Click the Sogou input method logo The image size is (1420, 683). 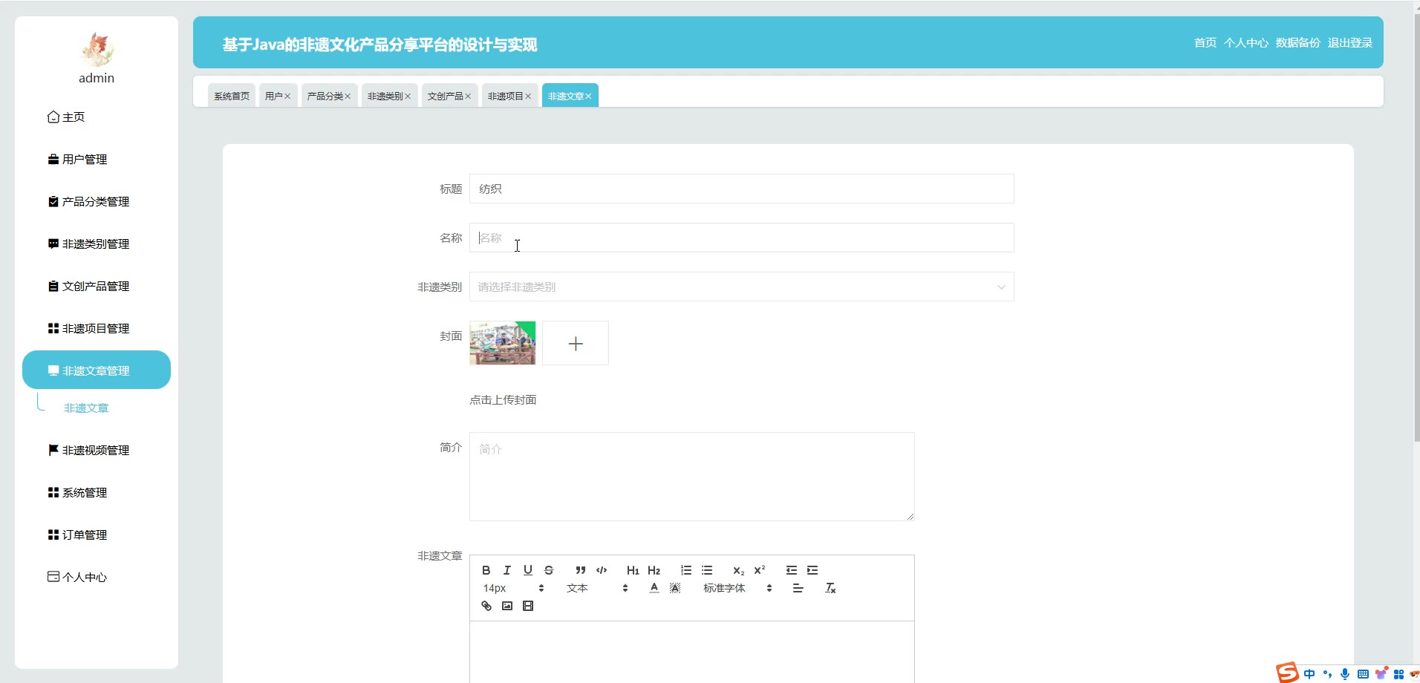tap(1287, 673)
